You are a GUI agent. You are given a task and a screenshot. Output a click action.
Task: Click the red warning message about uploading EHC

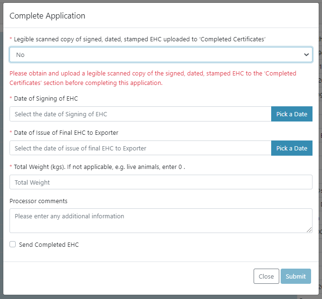coord(153,78)
